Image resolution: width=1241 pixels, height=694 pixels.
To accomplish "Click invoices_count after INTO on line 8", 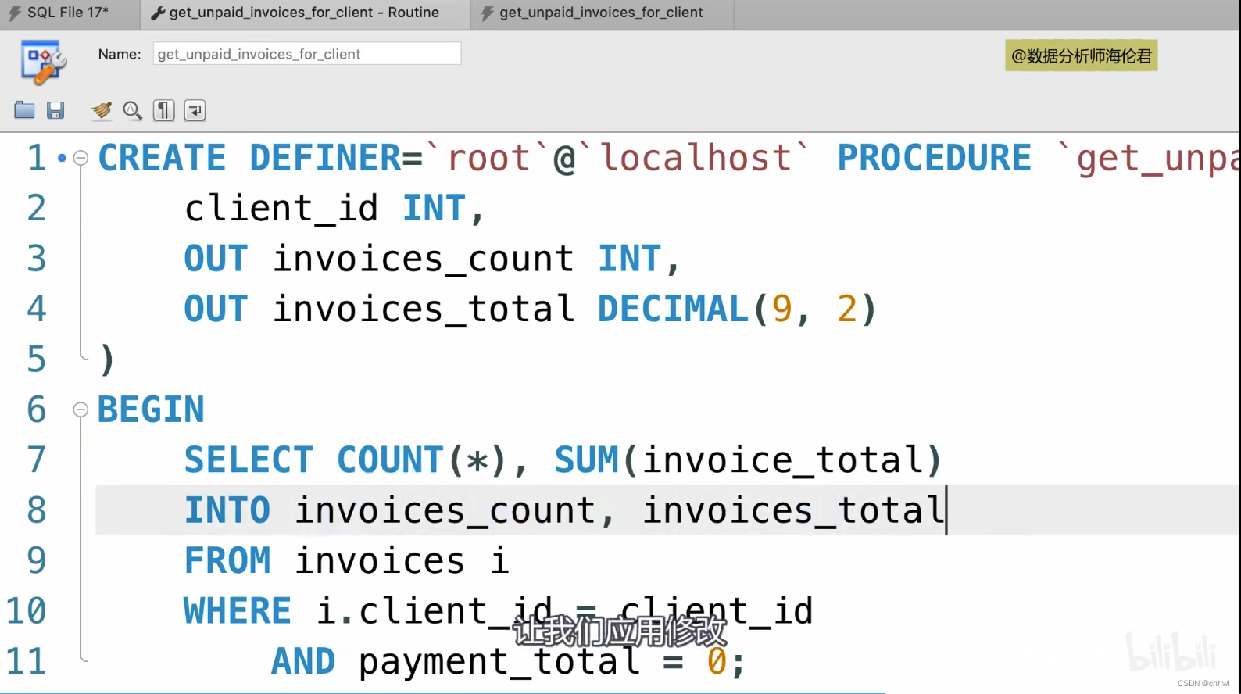I will tap(445, 510).
